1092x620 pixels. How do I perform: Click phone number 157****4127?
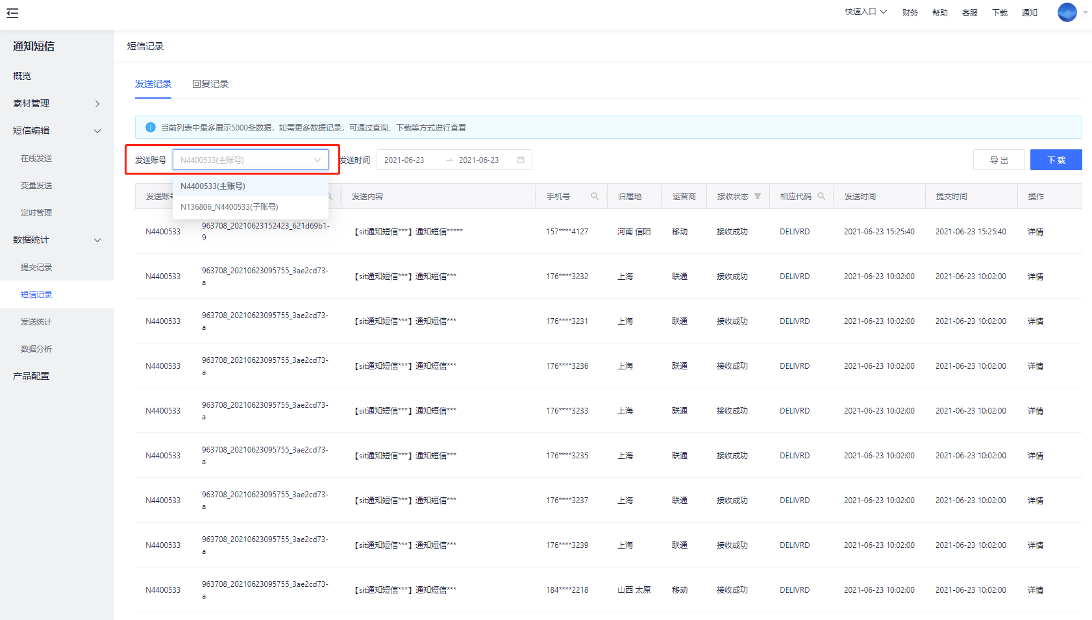(x=567, y=231)
